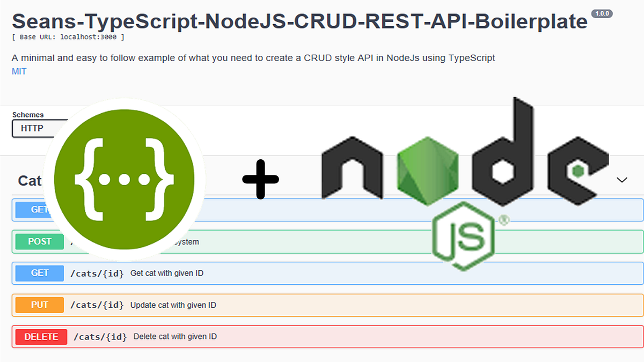Collapse the Cat section using its chevron
The height and width of the screenshot is (362, 644).
[x=621, y=180]
